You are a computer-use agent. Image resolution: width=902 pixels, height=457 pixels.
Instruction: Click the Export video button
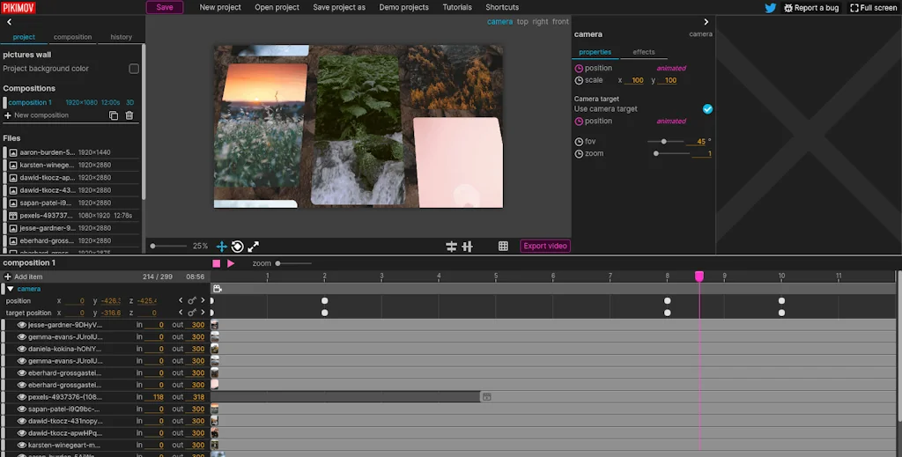545,247
